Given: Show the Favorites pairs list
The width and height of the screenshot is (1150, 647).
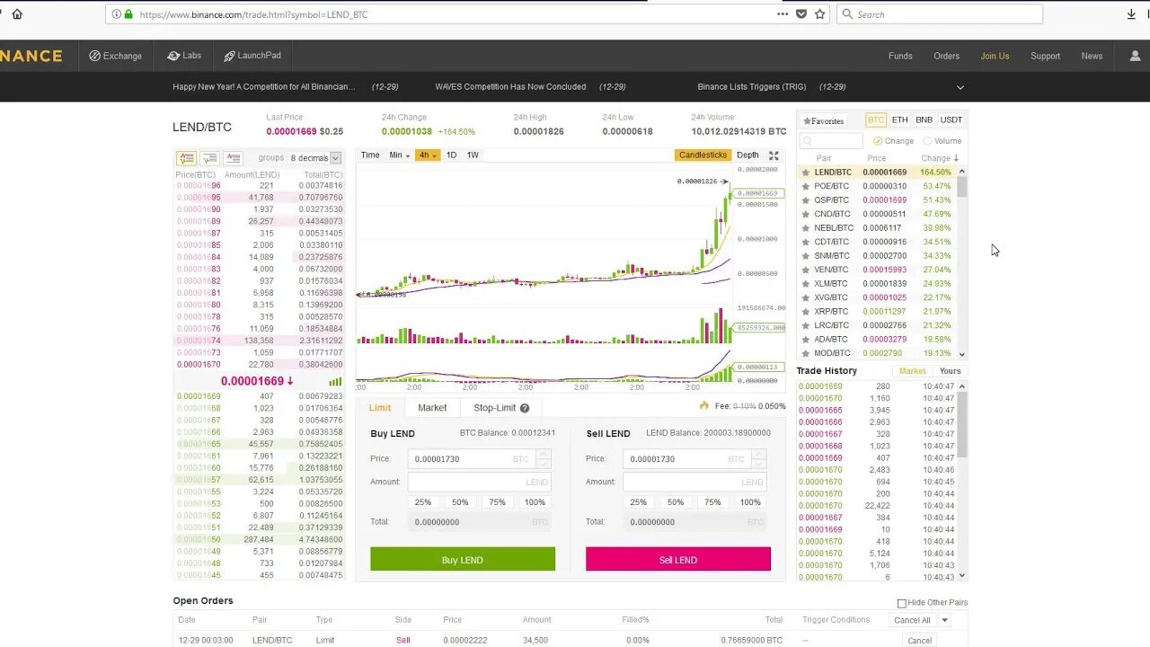Looking at the screenshot, I should click(824, 120).
